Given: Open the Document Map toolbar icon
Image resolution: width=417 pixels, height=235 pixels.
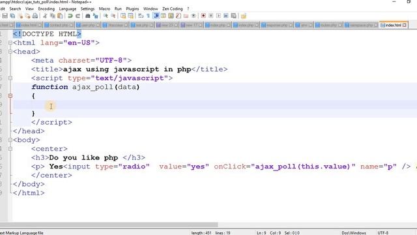Looking at the screenshot, I should 171,16.
